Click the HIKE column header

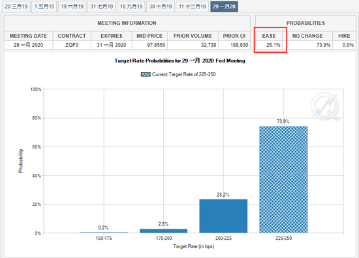point(344,36)
